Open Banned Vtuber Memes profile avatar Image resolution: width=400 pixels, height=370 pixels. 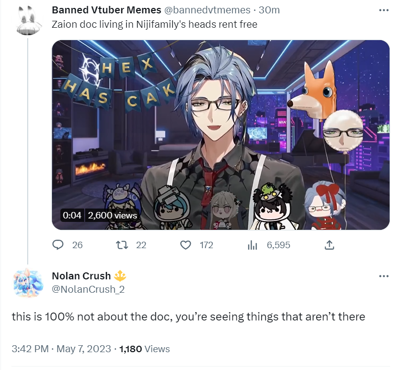click(x=28, y=20)
